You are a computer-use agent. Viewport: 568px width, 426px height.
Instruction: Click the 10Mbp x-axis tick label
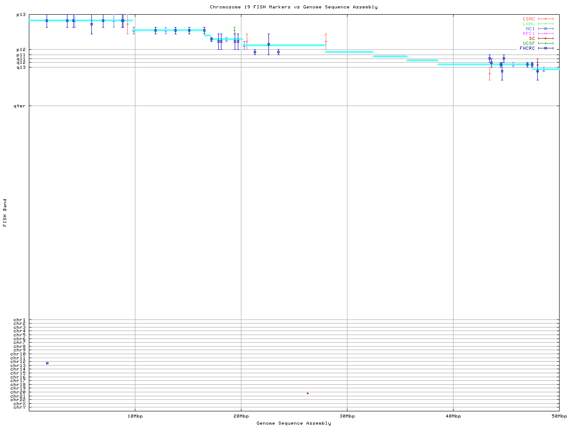click(x=135, y=416)
